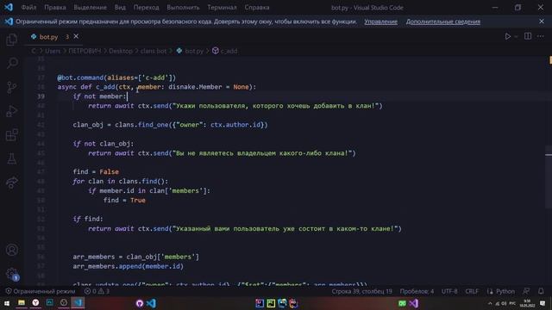Open the GitHub Desktop taskbar icon
Image resolution: width=552 pixels, height=310 pixels.
pyautogui.click(x=140, y=303)
